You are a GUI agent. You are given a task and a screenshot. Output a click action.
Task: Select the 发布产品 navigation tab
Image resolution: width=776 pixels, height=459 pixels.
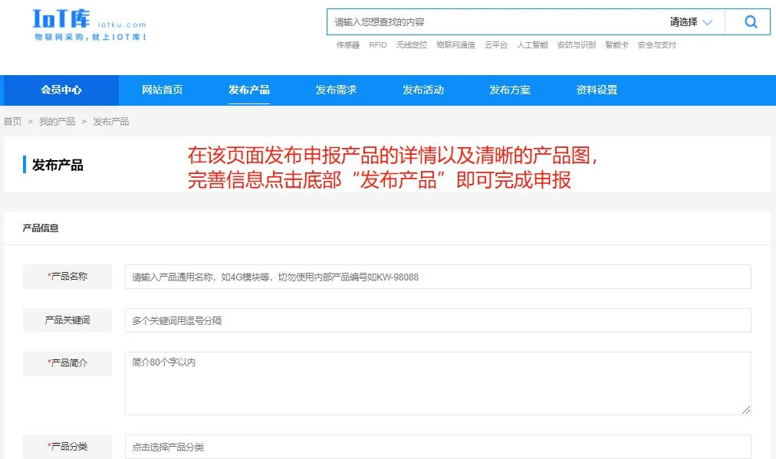[x=249, y=90]
